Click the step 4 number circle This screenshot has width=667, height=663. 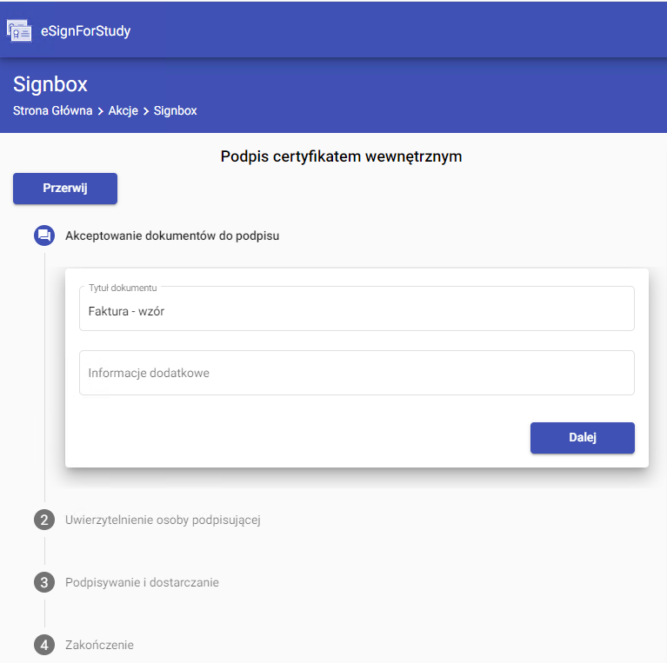click(44, 645)
